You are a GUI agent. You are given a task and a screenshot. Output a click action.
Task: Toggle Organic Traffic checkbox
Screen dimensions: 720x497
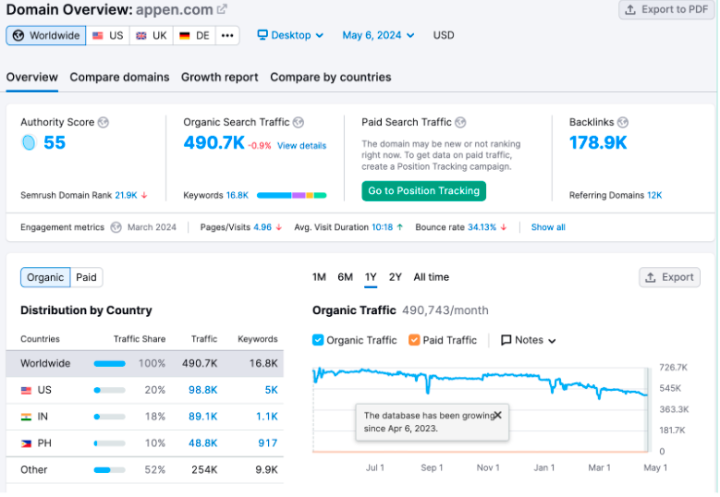318,340
